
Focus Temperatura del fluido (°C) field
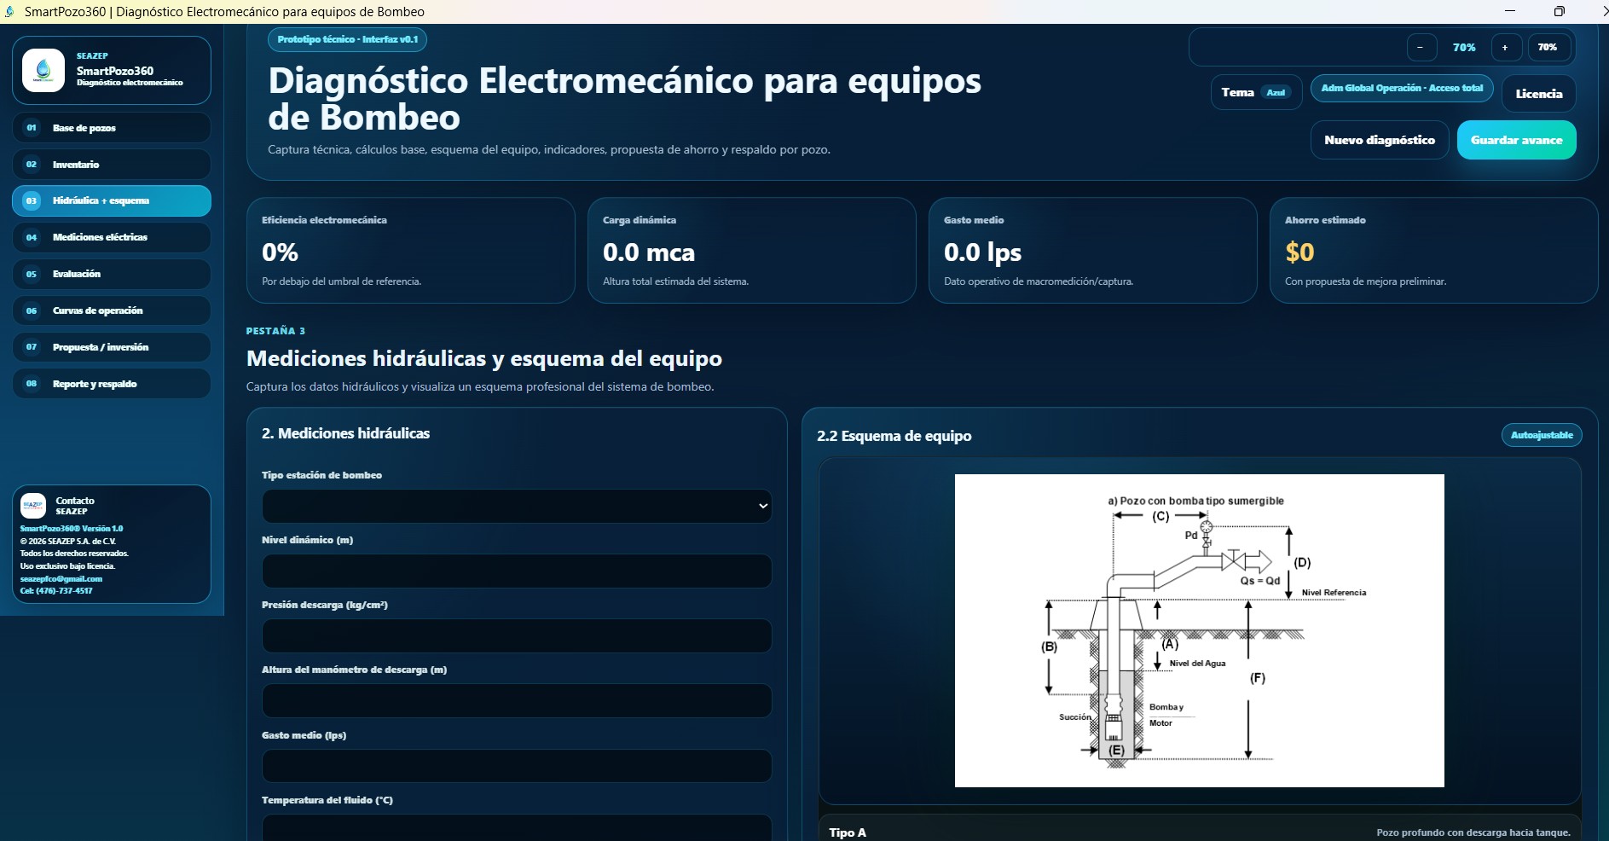tap(517, 827)
